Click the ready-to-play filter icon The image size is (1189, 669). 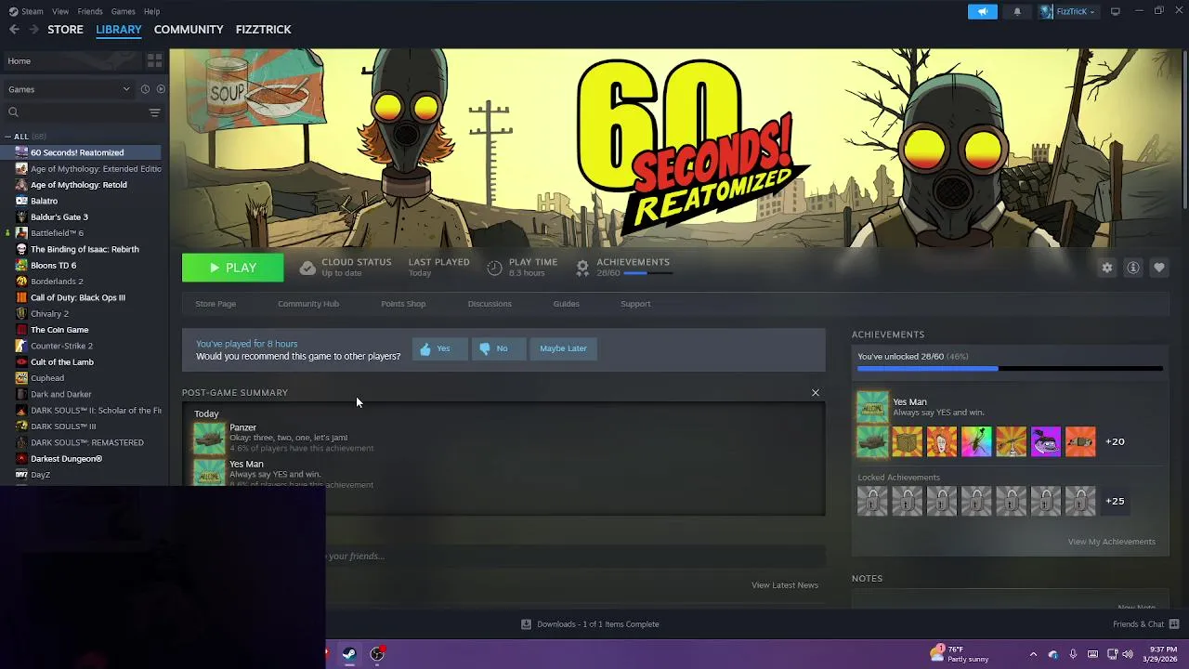(161, 89)
